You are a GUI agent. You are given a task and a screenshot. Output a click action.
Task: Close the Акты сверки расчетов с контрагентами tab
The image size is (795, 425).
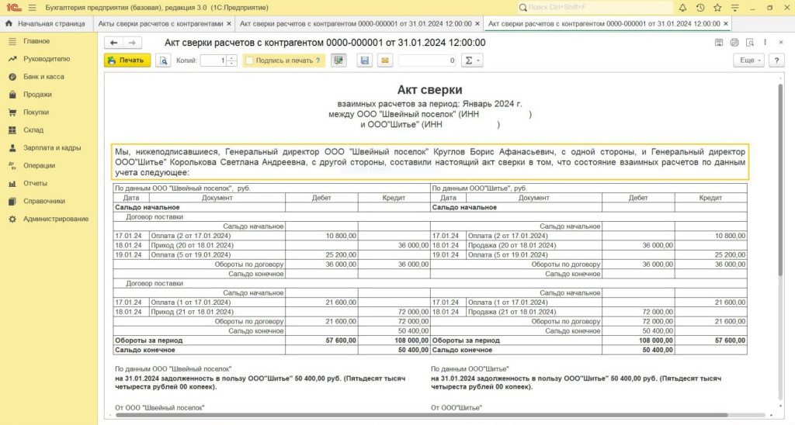tap(229, 24)
